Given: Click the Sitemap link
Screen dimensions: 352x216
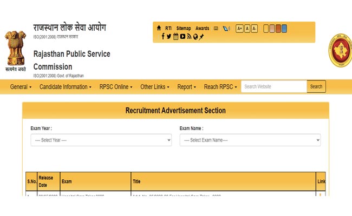Looking at the screenshot, I should pyautogui.click(x=184, y=28).
